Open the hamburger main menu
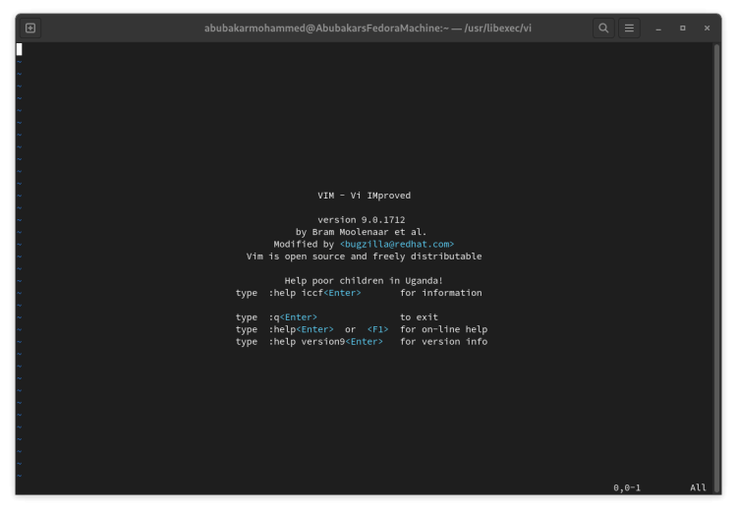The height and width of the screenshot is (512, 737). [629, 28]
